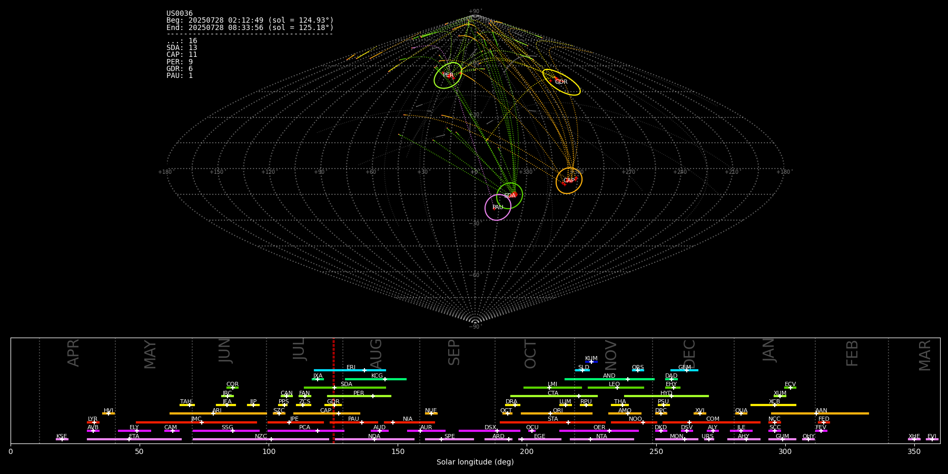Screen dimensions: 948x474
Task: Click the pink ETA bar in timeline
Action: pos(134,439)
